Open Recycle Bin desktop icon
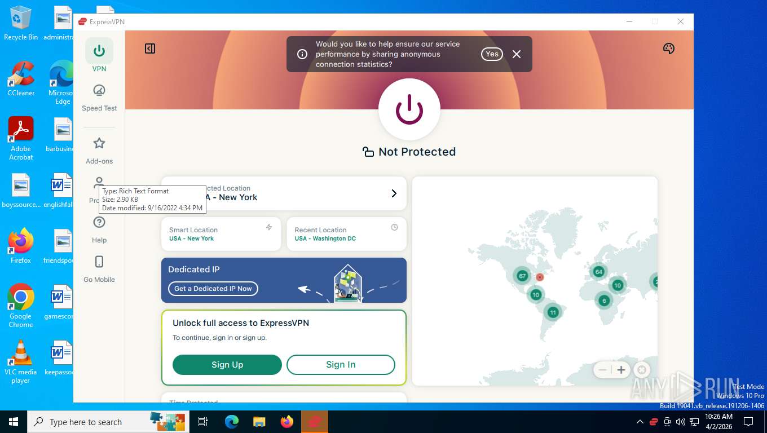 click(21, 23)
